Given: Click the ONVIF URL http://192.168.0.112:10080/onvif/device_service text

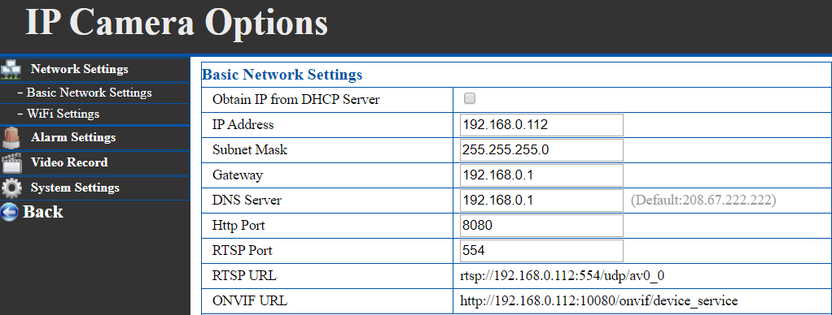Looking at the screenshot, I should pyautogui.click(x=599, y=301).
